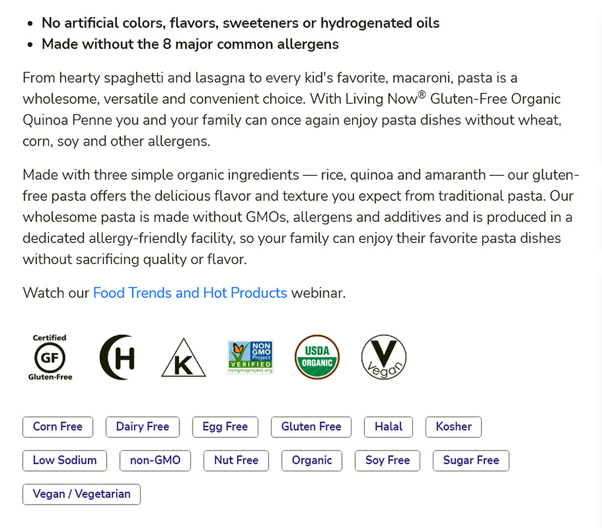Select the Dairy Free tag
The height and width of the screenshot is (528, 602).
[143, 427]
